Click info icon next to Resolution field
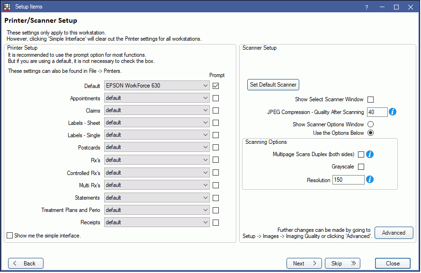Image resolution: width=421 pixels, height=273 pixels. [x=370, y=180]
